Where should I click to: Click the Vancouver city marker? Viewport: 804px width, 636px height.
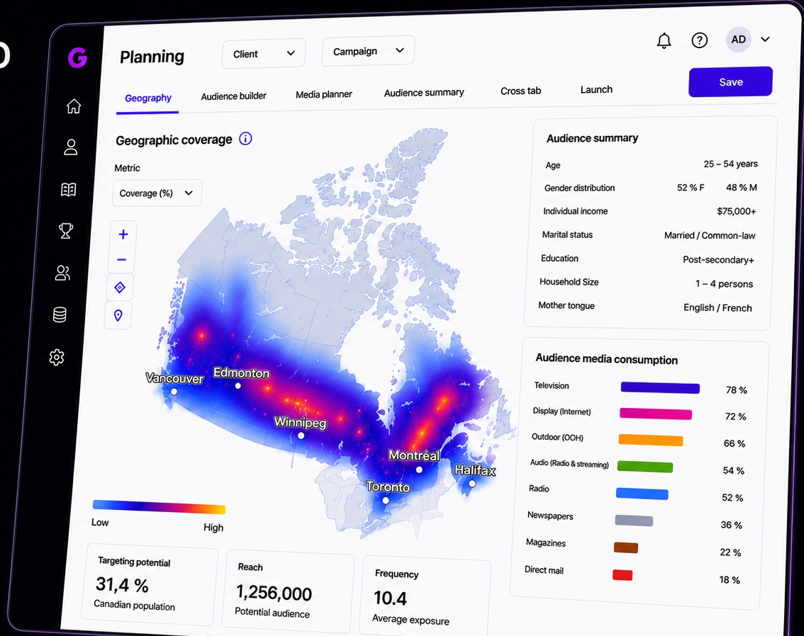tap(174, 392)
